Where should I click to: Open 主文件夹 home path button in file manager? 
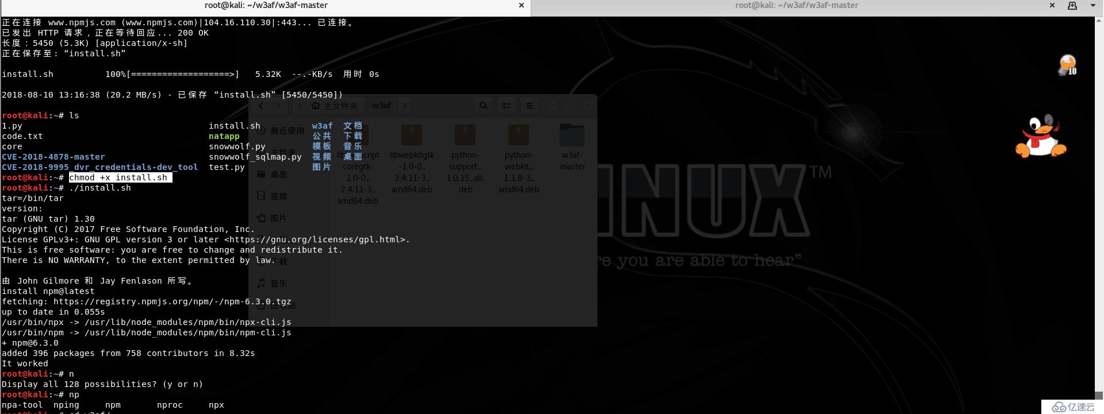tap(334, 106)
